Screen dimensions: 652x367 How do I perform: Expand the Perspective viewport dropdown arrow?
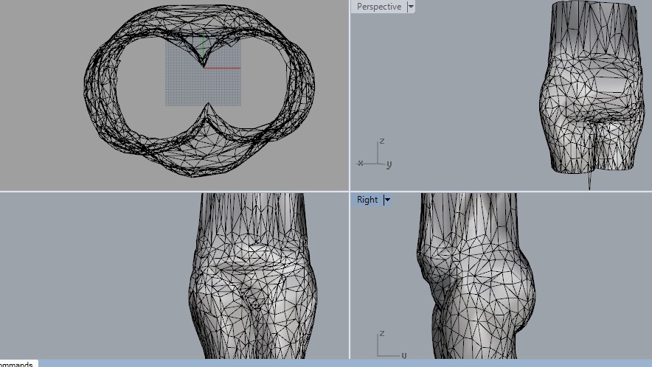[x=411, y=7]
